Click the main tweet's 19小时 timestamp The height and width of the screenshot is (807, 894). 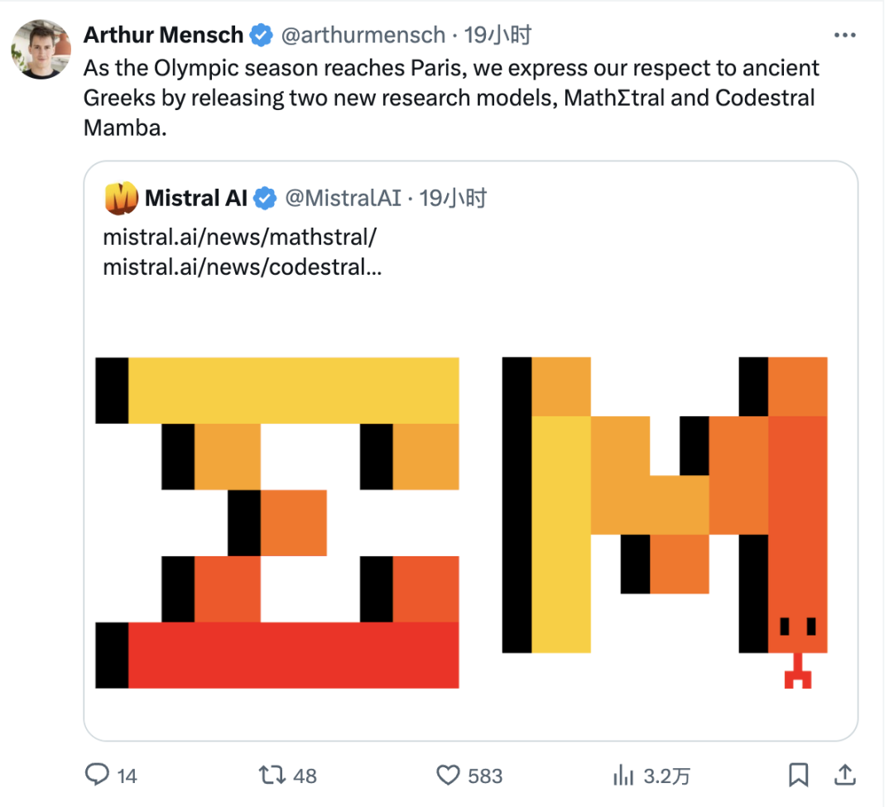tap(497, 36)
